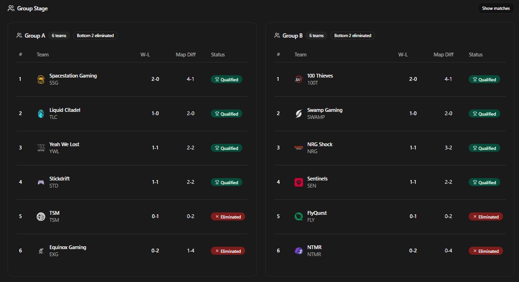Viewport: 519px width, 282px height.
Task: Click Spacestation Gaming's 2-0 record
Action: (x=155, y=79)
